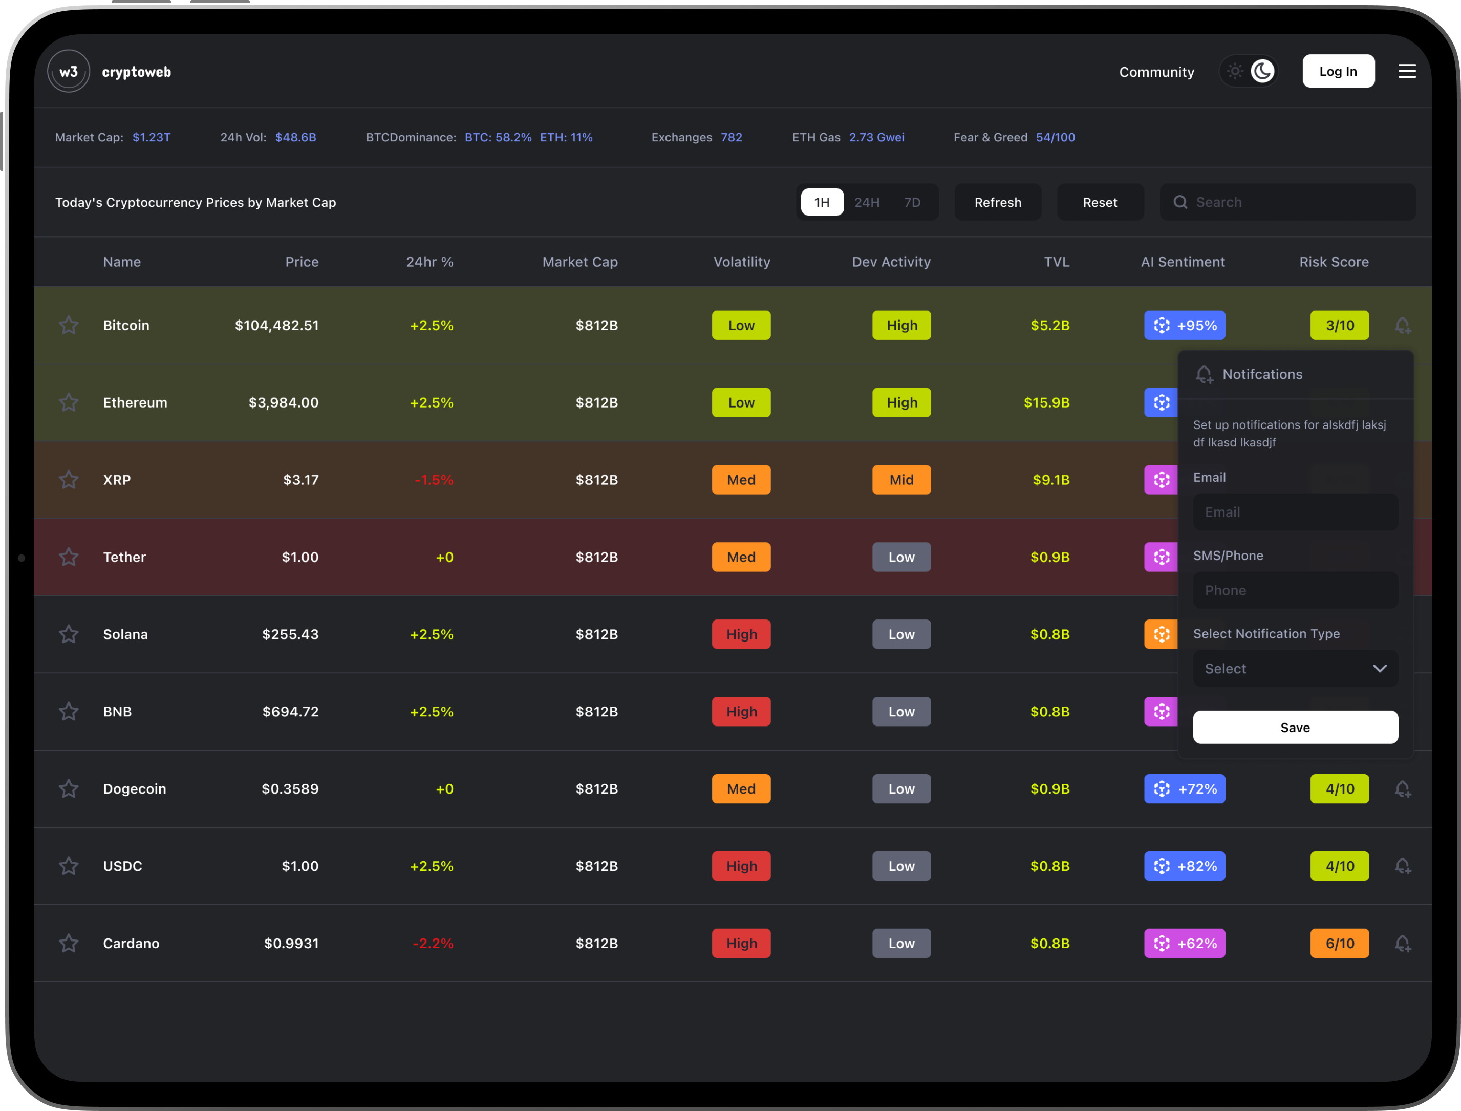The image size is (1461, 1111).
Task: Switch to light mode sun icon
Action: (x=1234, y=72)
